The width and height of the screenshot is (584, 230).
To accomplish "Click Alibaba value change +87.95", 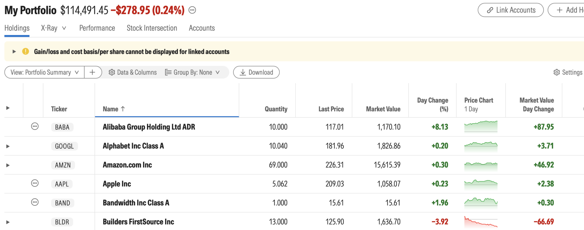I will [x=544, y=127].
